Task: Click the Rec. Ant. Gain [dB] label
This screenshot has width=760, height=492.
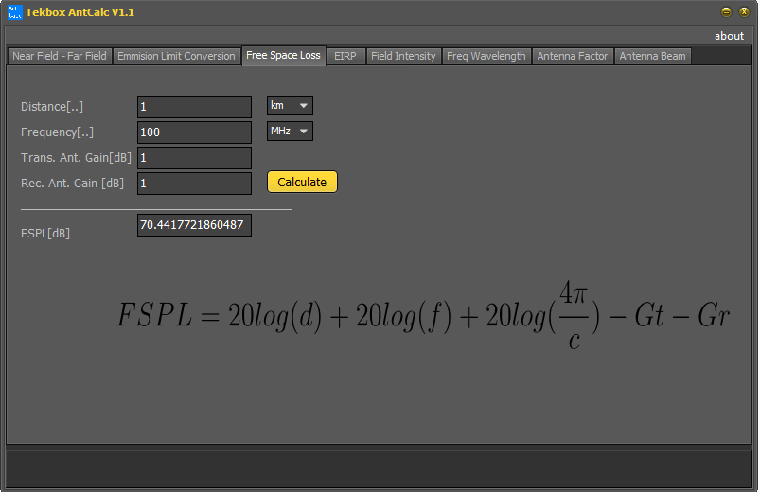Action: tap(72, 184)
